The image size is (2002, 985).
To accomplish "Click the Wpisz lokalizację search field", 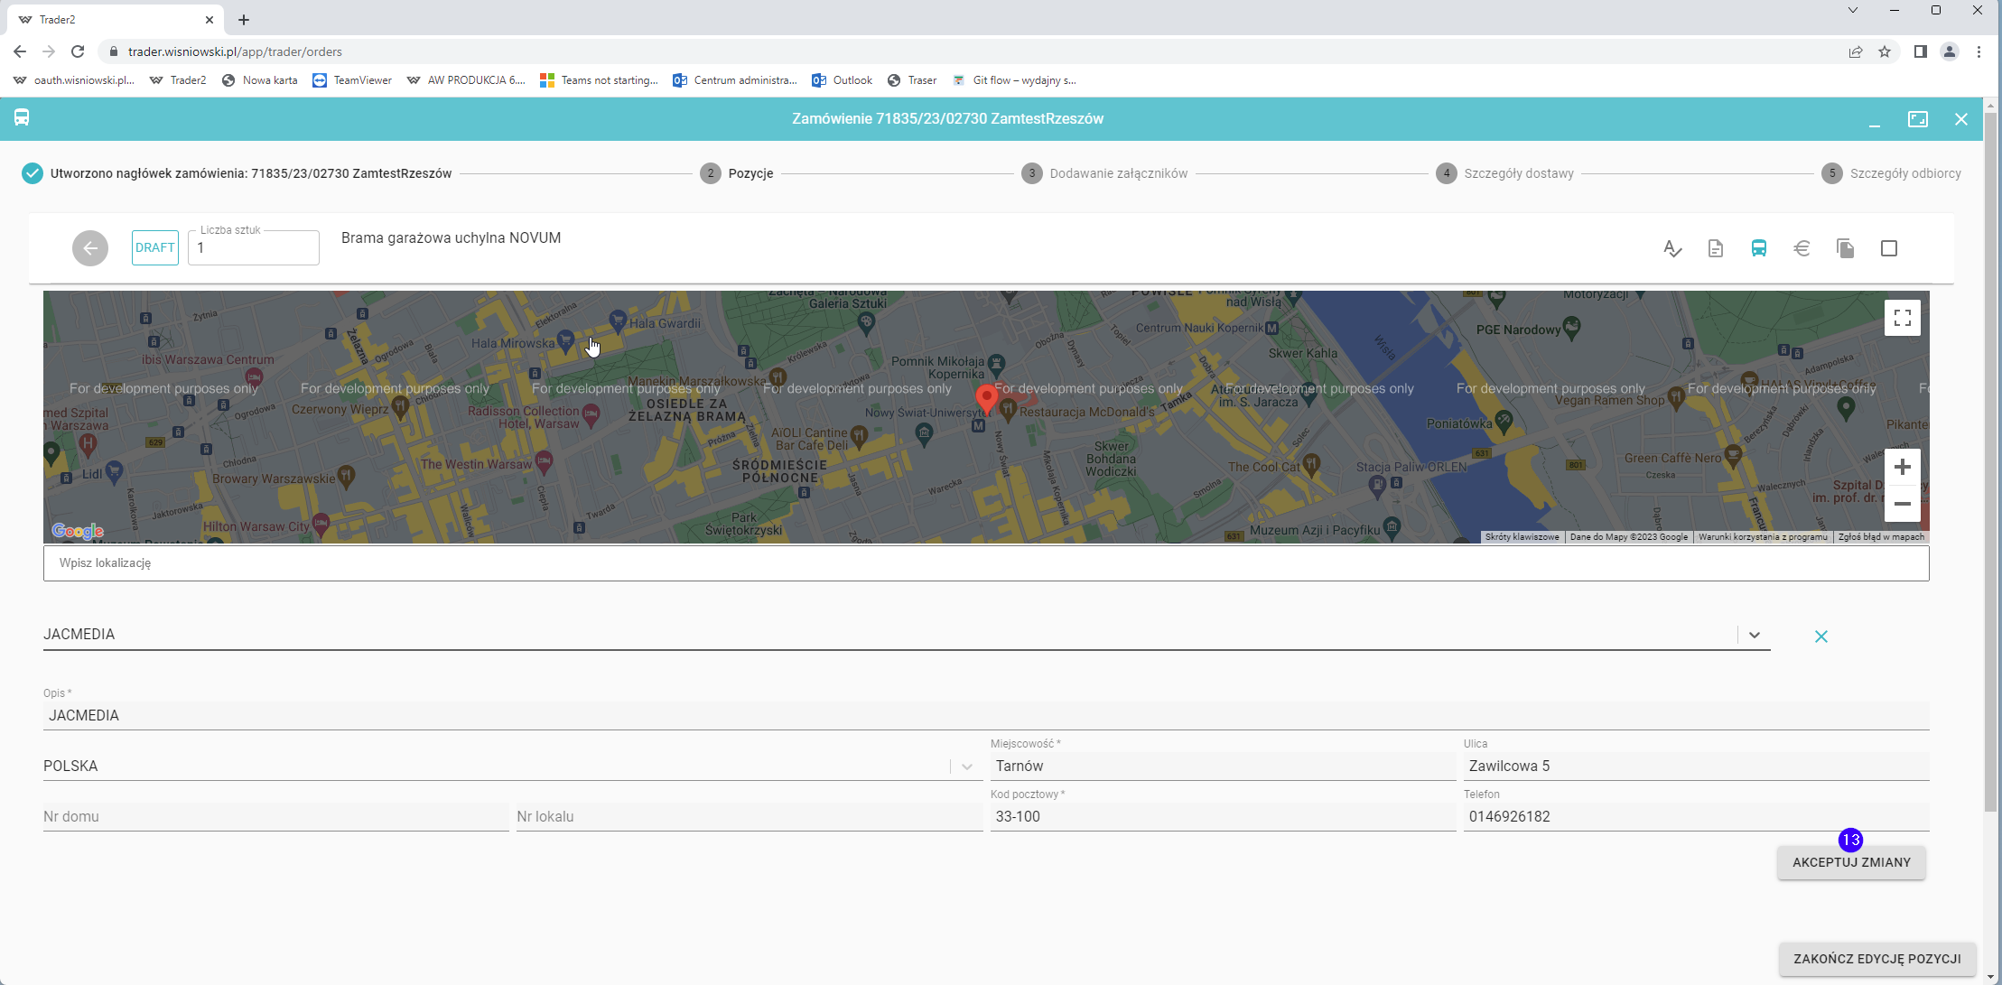I will [985, 563].
